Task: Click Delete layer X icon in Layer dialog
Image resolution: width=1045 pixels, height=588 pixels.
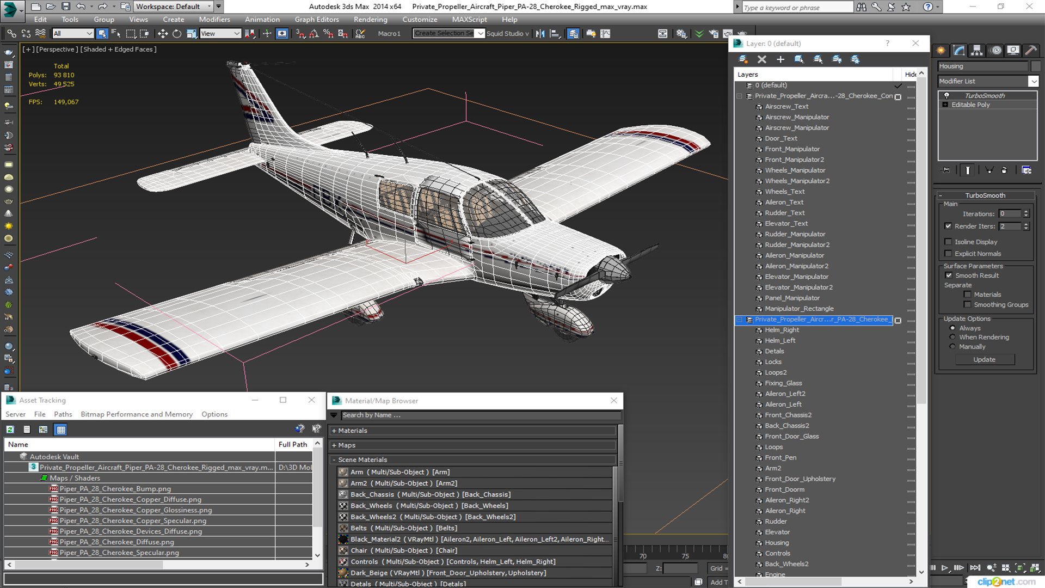Action: coord(762,59)
